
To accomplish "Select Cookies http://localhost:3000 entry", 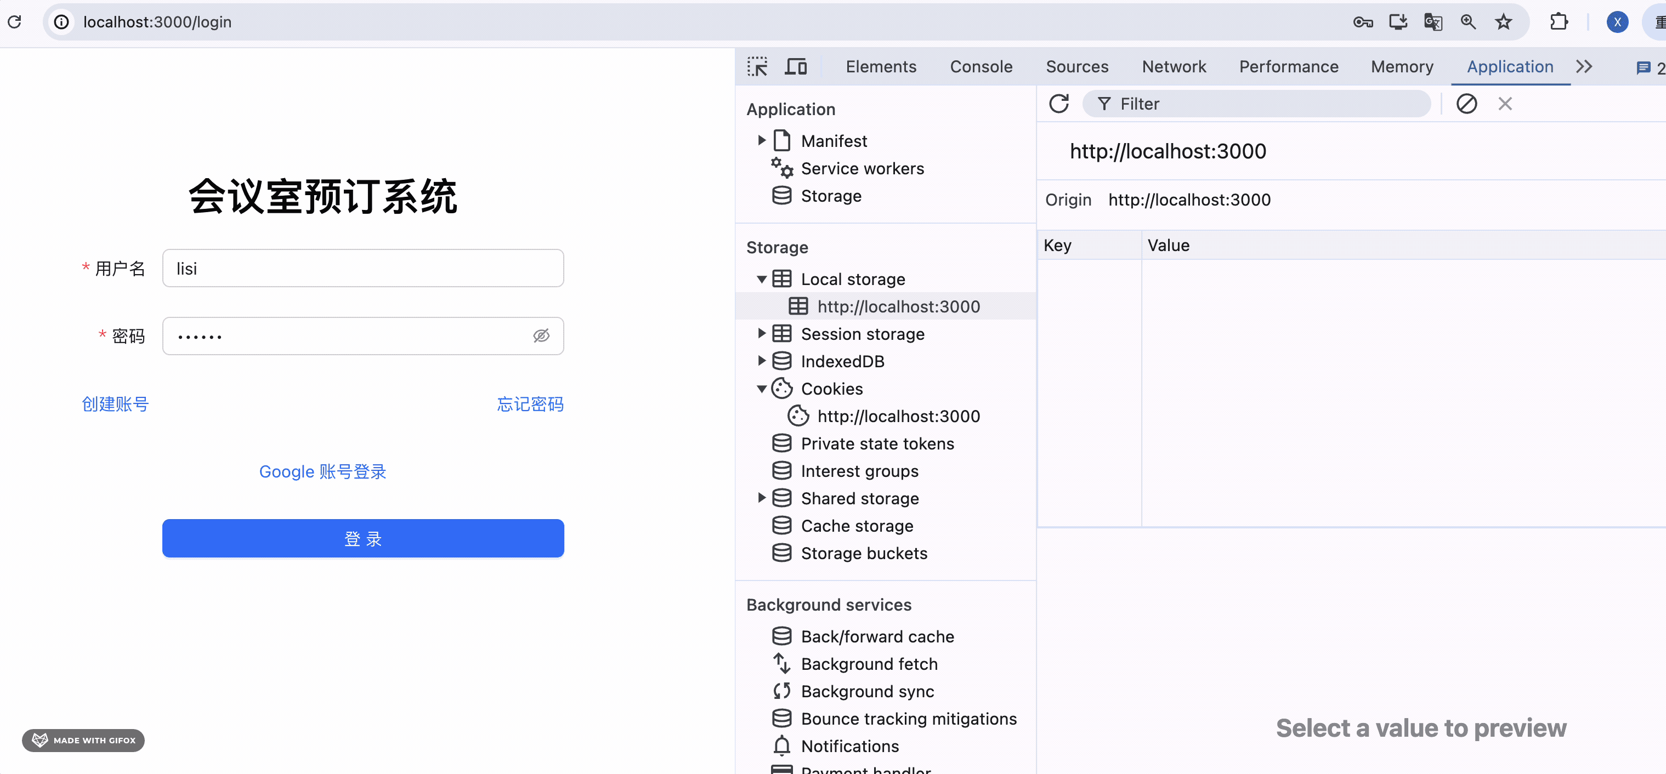I will 898,416.
